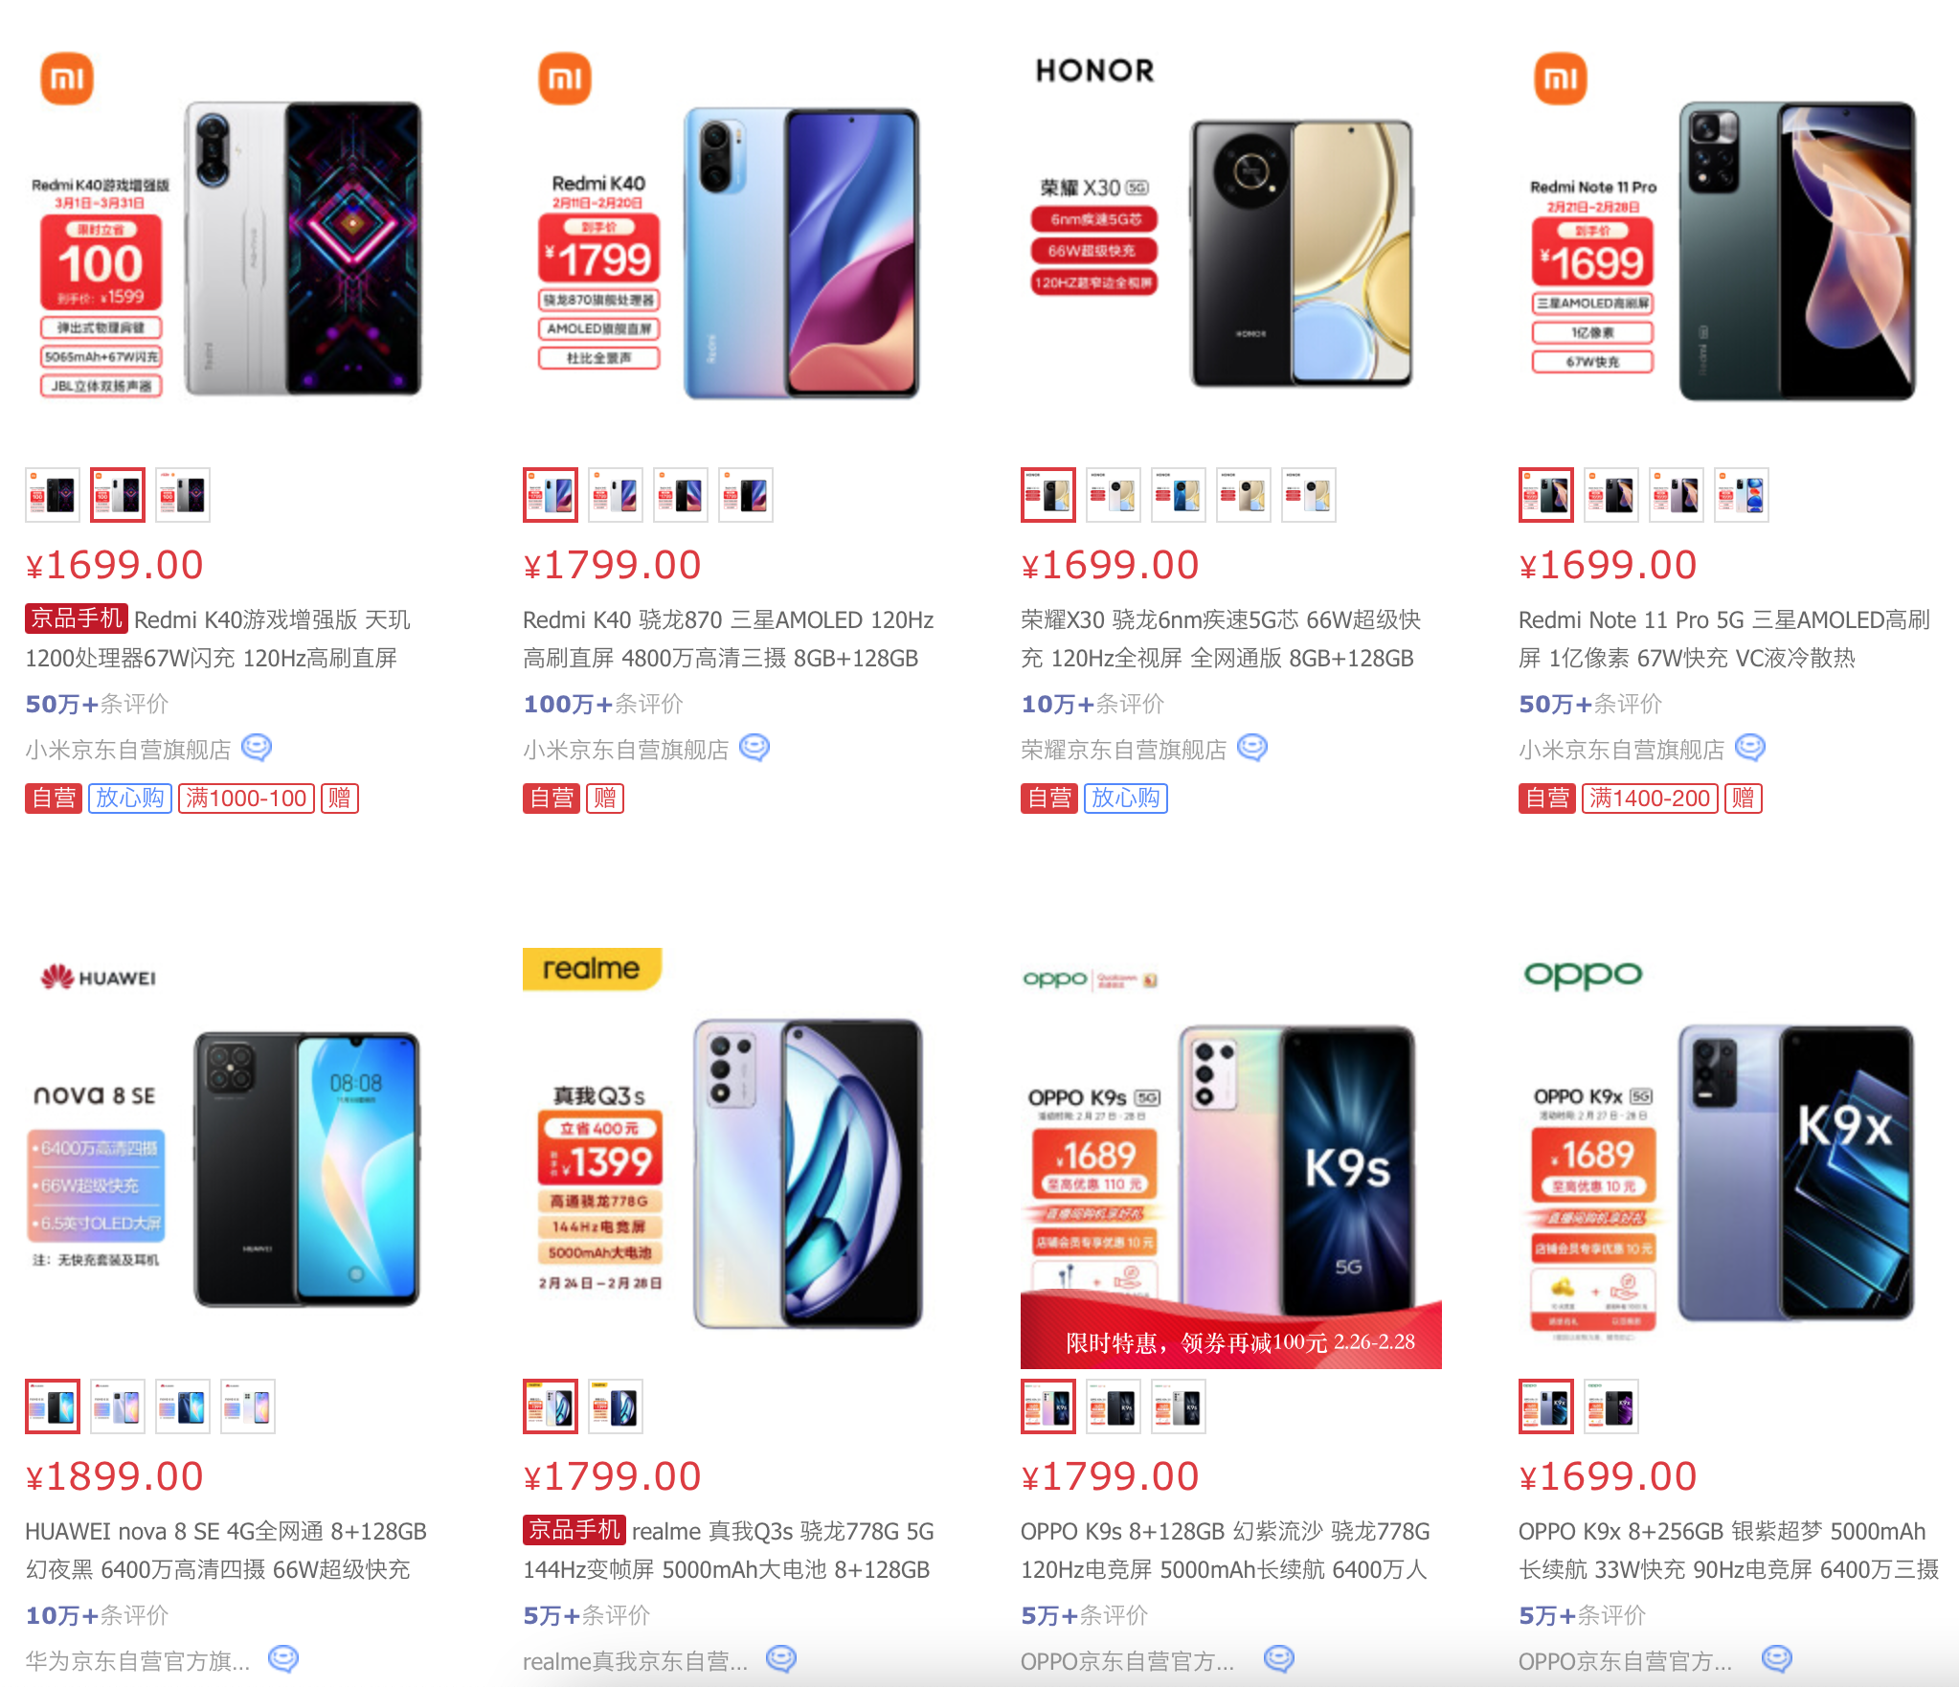Pick second color thumbnail of HUAWEI nova 8 SE
This screenshot has height=1687, width=1959.
[118, 1406]
